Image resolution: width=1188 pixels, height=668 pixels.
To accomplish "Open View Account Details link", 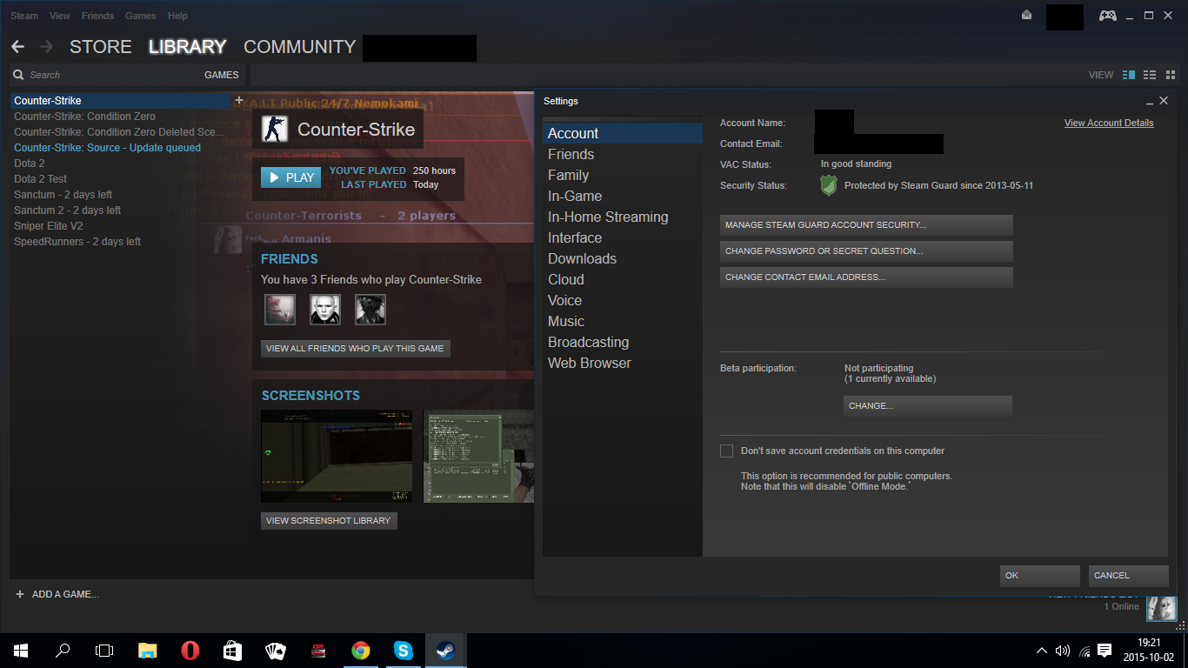I will pos(1109,124).
